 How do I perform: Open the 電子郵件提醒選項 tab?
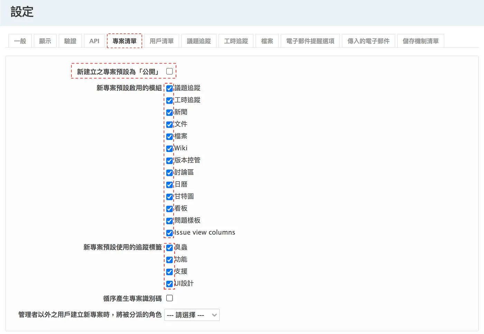point(310,41)
